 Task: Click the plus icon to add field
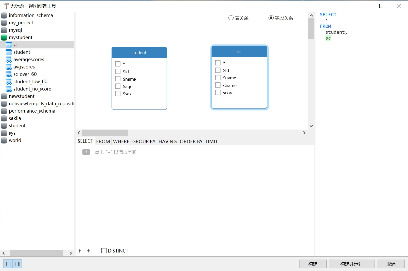[86, 152]
